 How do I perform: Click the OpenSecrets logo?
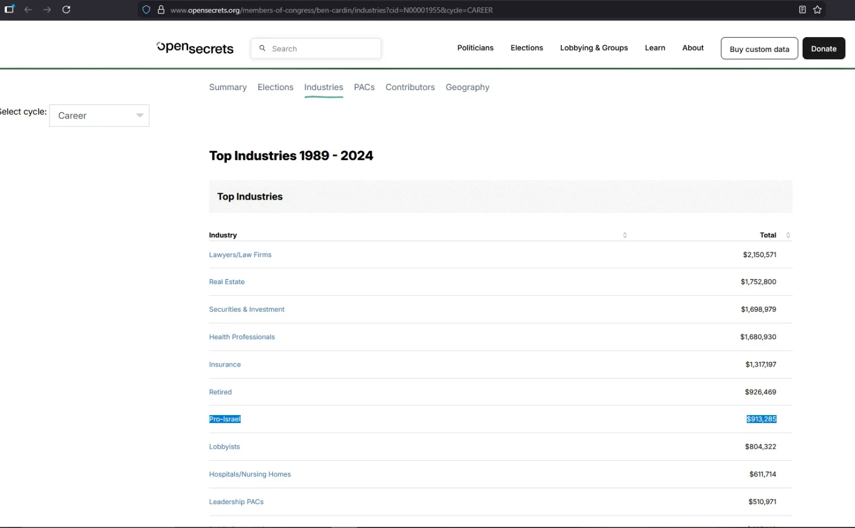[x=195, y=48]
